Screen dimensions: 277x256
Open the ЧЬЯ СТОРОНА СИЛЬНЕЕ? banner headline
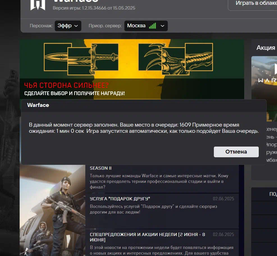66,85
